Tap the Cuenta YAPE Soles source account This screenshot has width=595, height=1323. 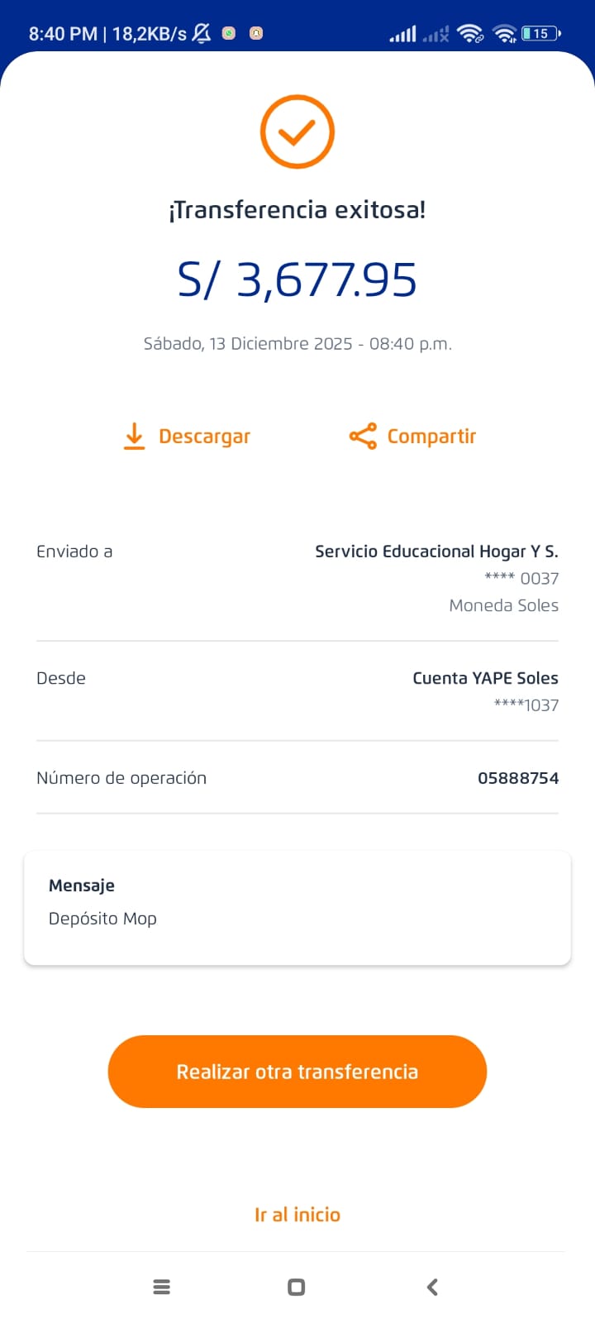pos(485,679)
